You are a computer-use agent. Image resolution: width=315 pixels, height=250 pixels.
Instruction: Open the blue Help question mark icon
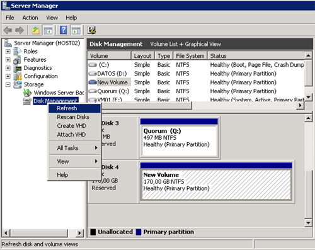[x=64, y=30]
